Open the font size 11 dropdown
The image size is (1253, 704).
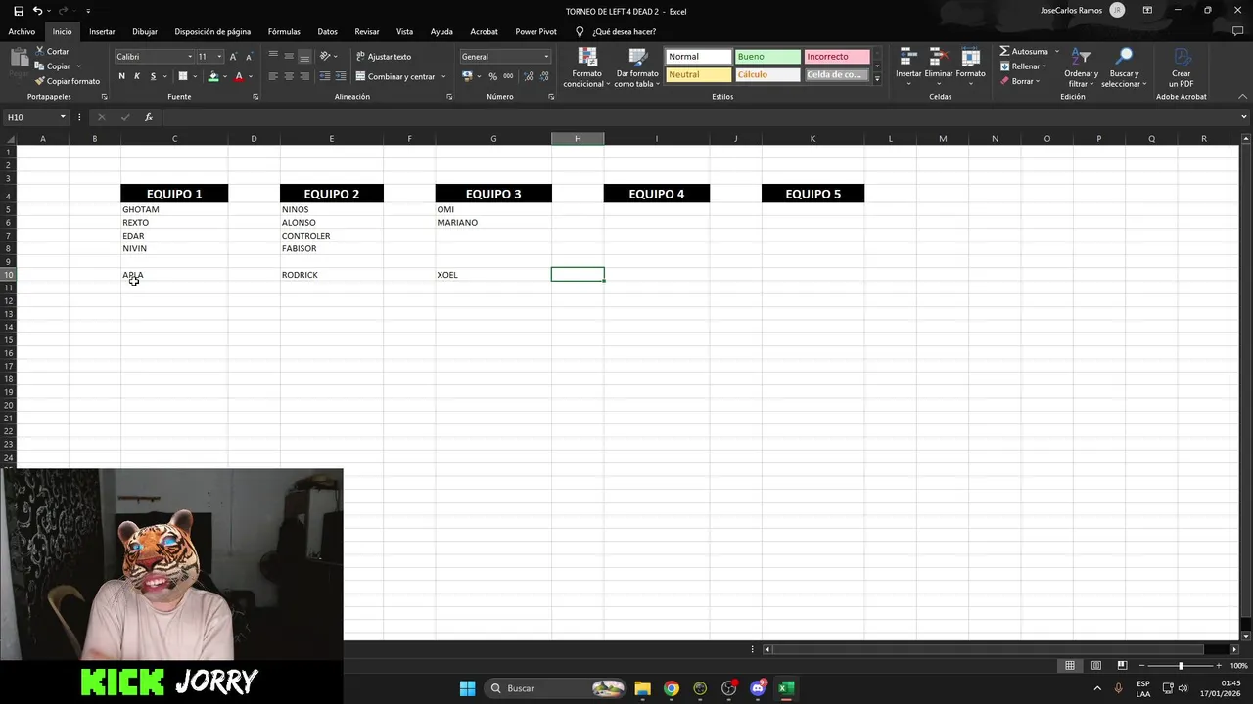point(219,57)
